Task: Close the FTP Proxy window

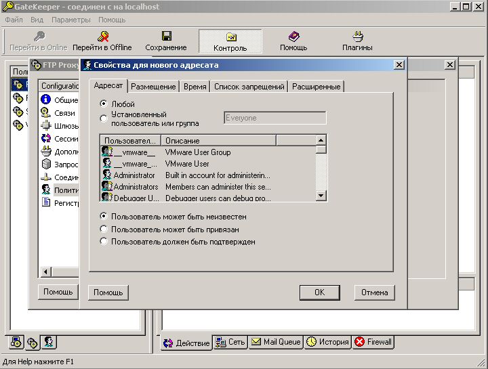Action: (450, 65)
